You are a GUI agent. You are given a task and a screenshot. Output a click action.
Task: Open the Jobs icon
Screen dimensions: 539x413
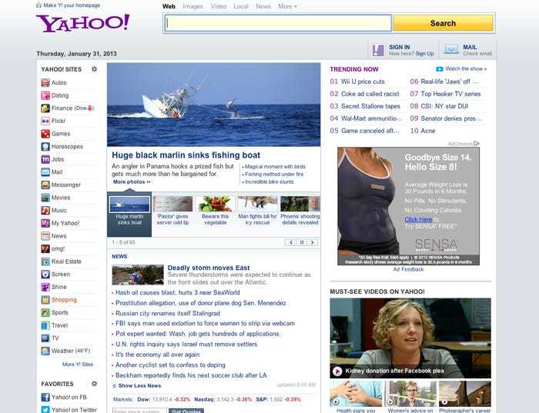45,159
